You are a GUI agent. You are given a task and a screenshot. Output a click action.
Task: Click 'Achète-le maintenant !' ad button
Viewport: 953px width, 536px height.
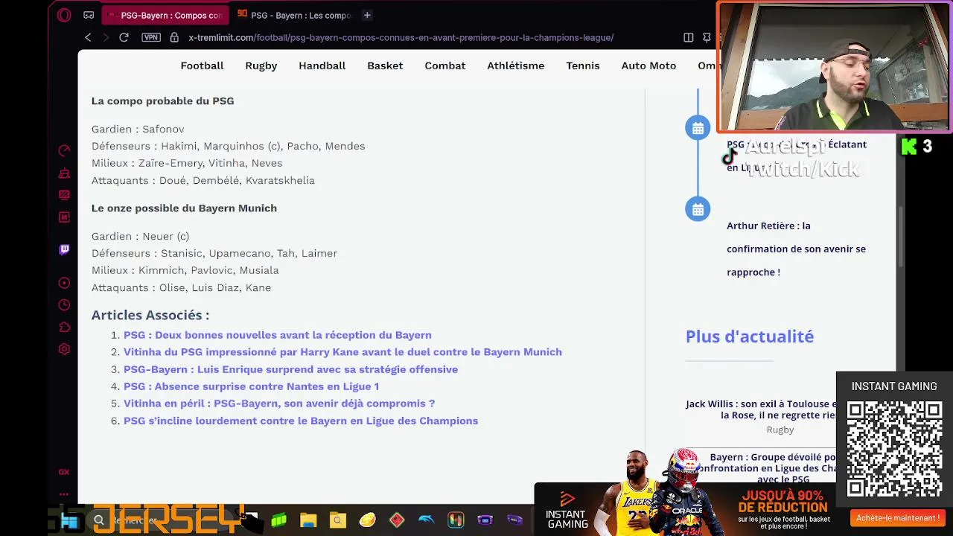click(897, 518)
